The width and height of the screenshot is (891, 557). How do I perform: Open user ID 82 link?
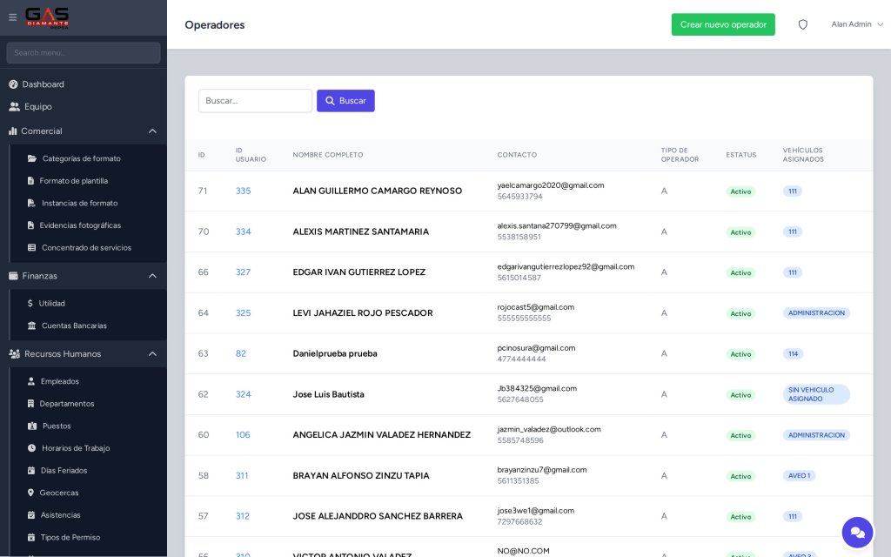(241, 353)
